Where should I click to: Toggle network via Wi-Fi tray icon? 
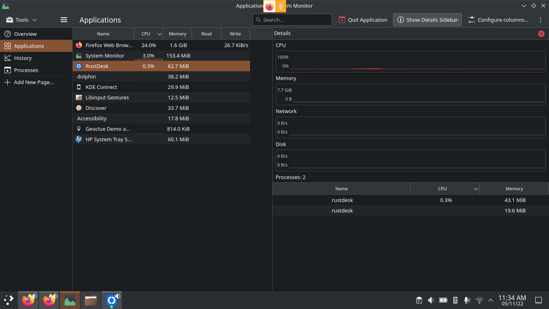tap(479, 300)
